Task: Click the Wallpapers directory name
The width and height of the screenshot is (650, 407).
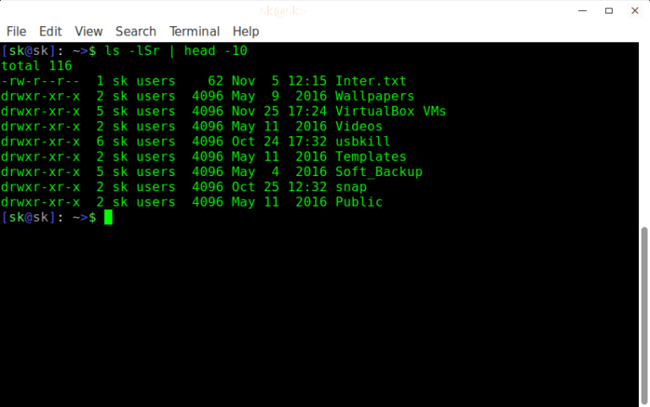Action: (375, 96)
